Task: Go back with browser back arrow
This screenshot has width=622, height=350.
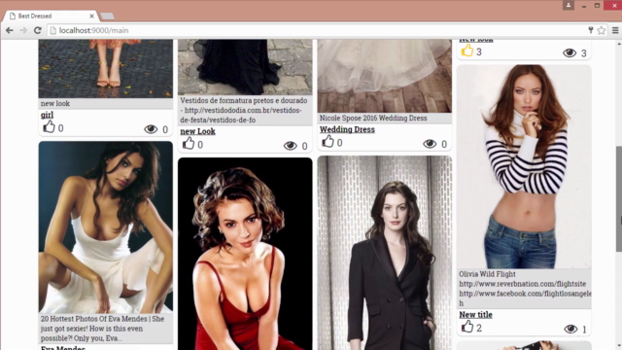Action: tap(9, 30)
